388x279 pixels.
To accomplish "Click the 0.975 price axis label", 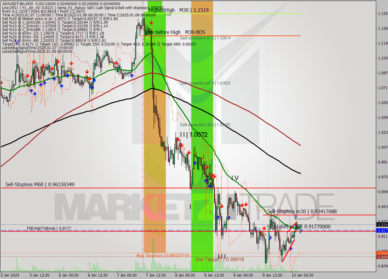I will pyautogui.click(x=383, y=177).
